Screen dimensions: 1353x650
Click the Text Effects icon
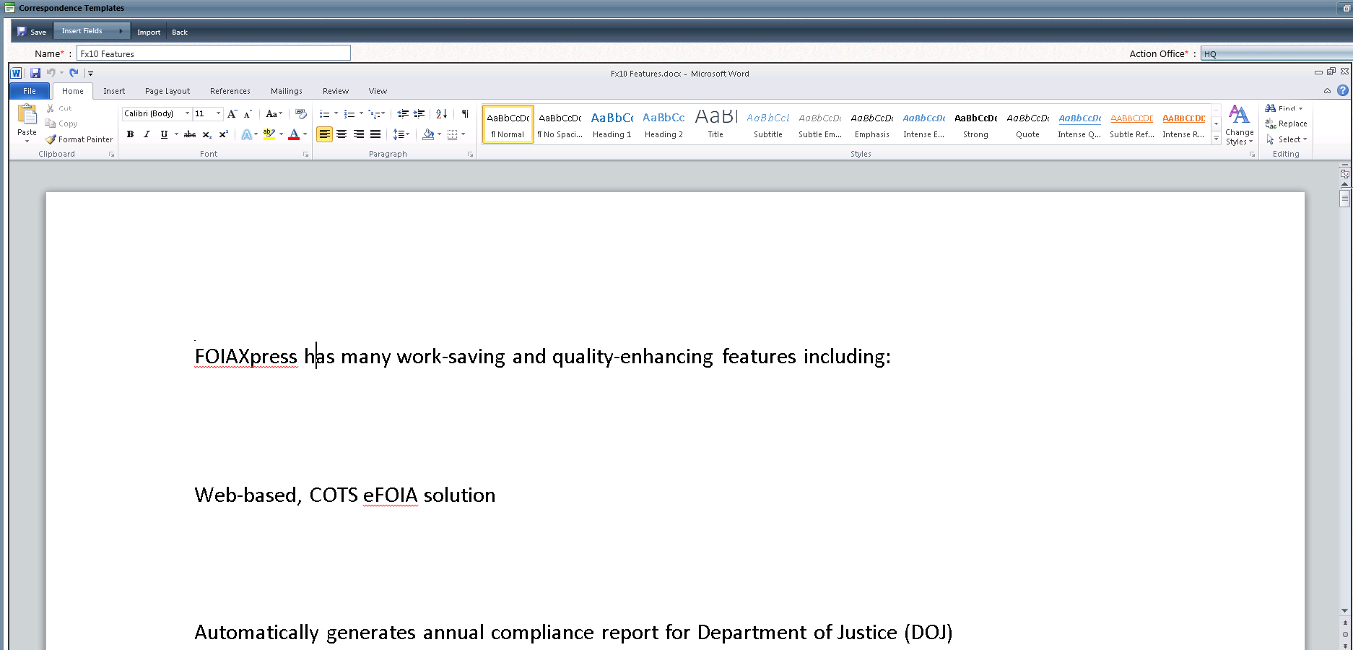point(247,134)
